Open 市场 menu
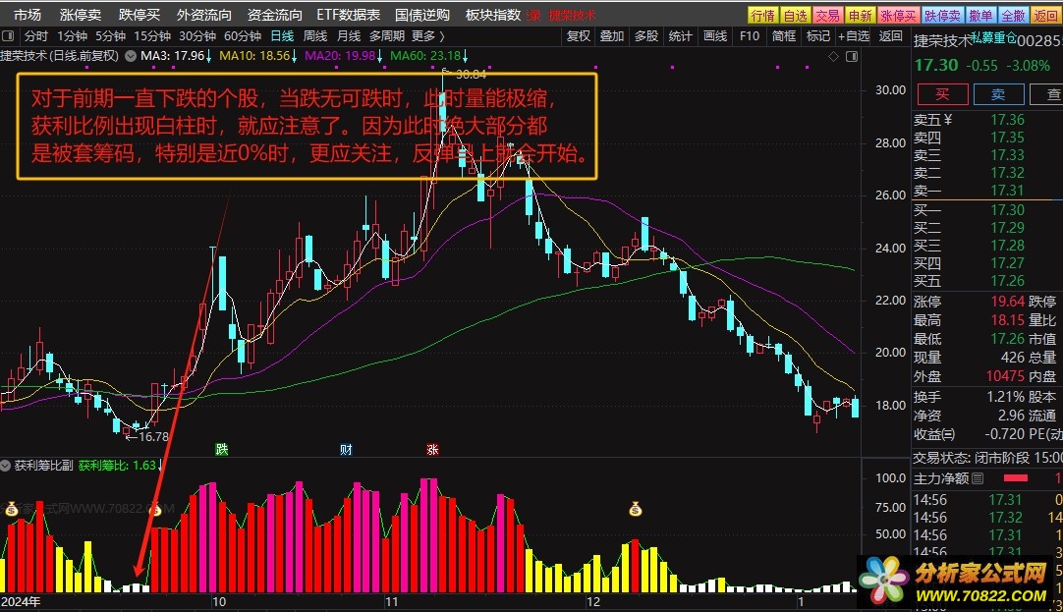 point(28,14)
